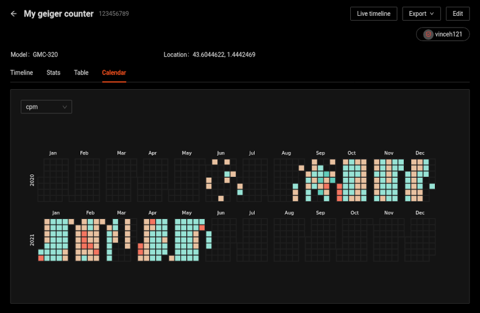Click the Jun label in the 2020 calendar
Viewport: 480px width, 313px height.
pyautogui.click(x=221, y=153)
